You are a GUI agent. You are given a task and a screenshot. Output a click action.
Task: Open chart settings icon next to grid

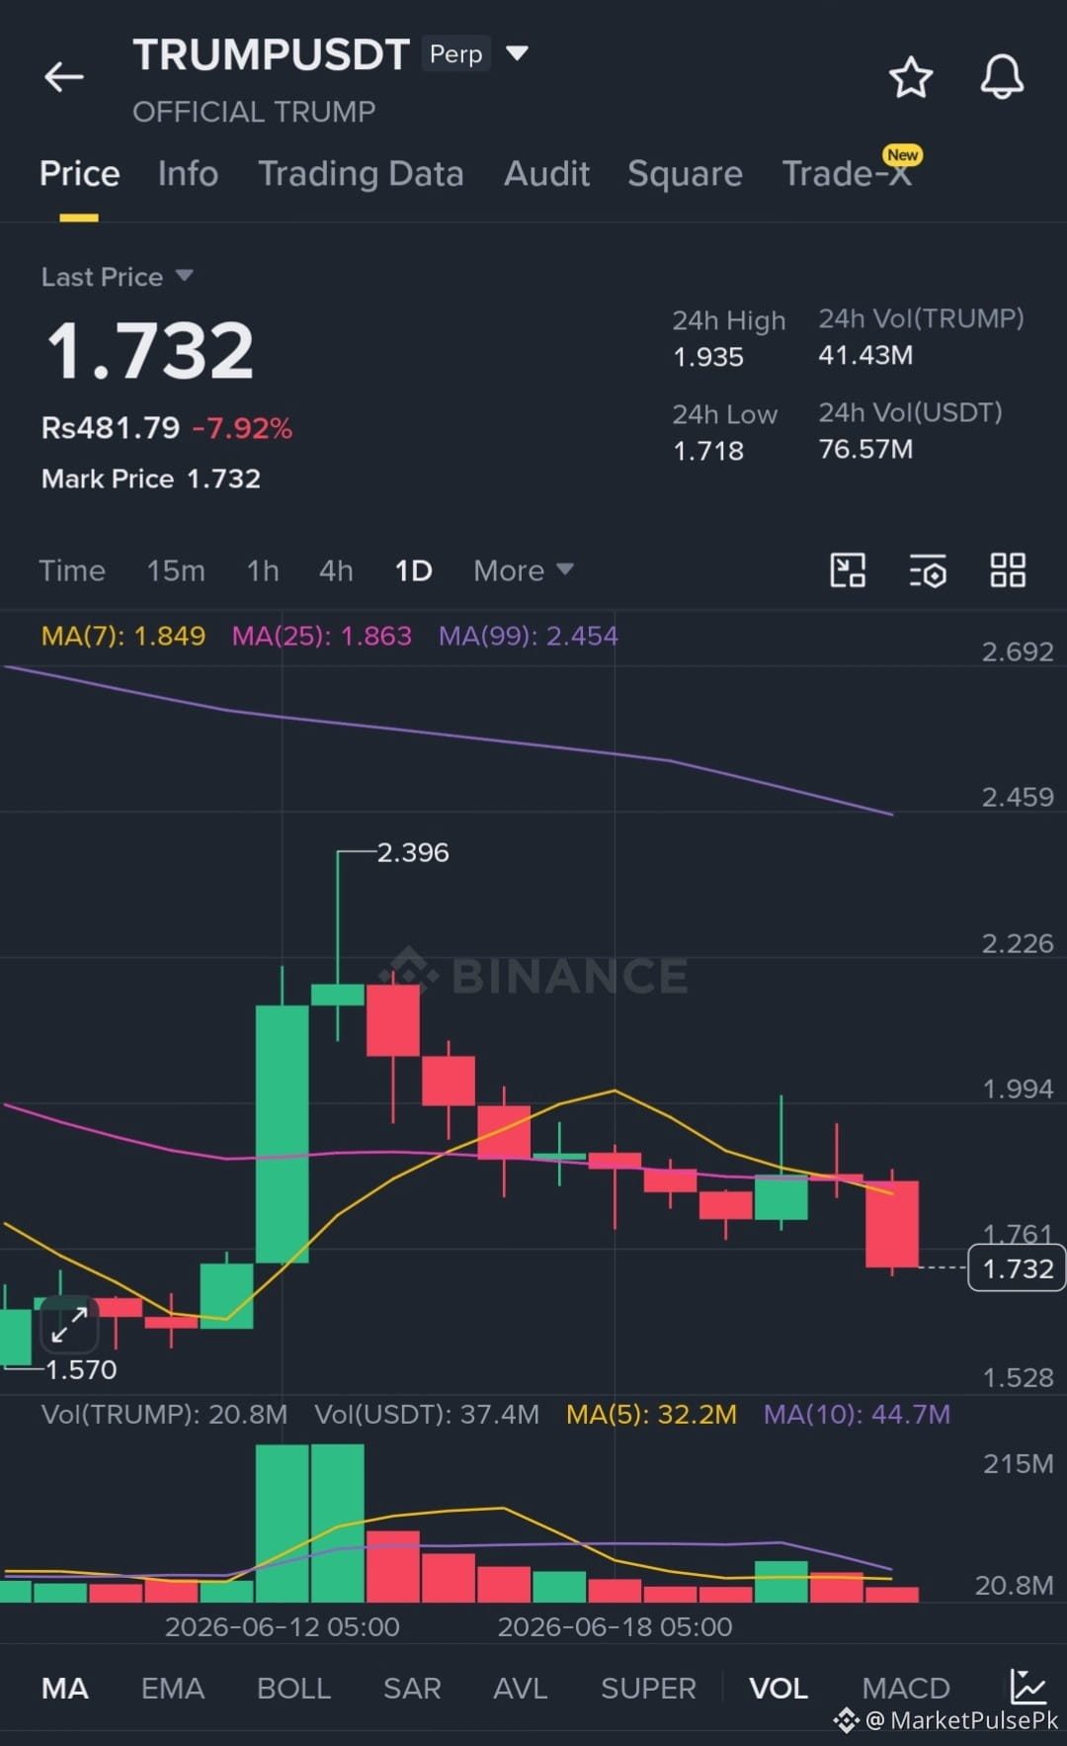point(928,570)
